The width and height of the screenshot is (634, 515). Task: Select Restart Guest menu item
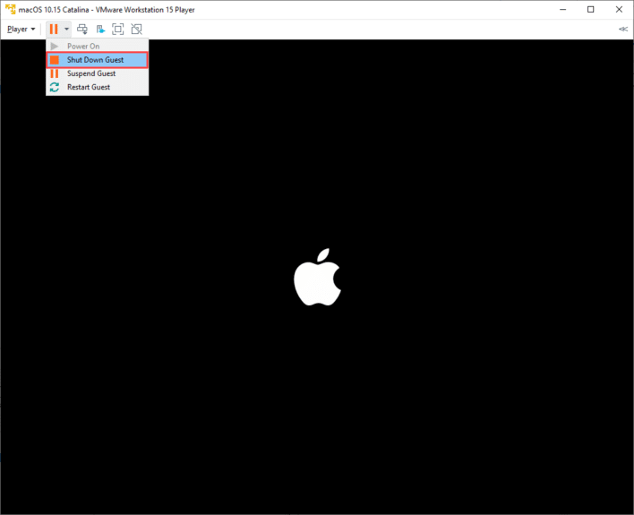coord(97,87)
